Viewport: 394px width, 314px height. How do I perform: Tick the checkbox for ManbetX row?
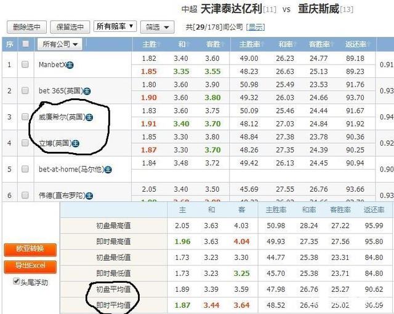25,65
